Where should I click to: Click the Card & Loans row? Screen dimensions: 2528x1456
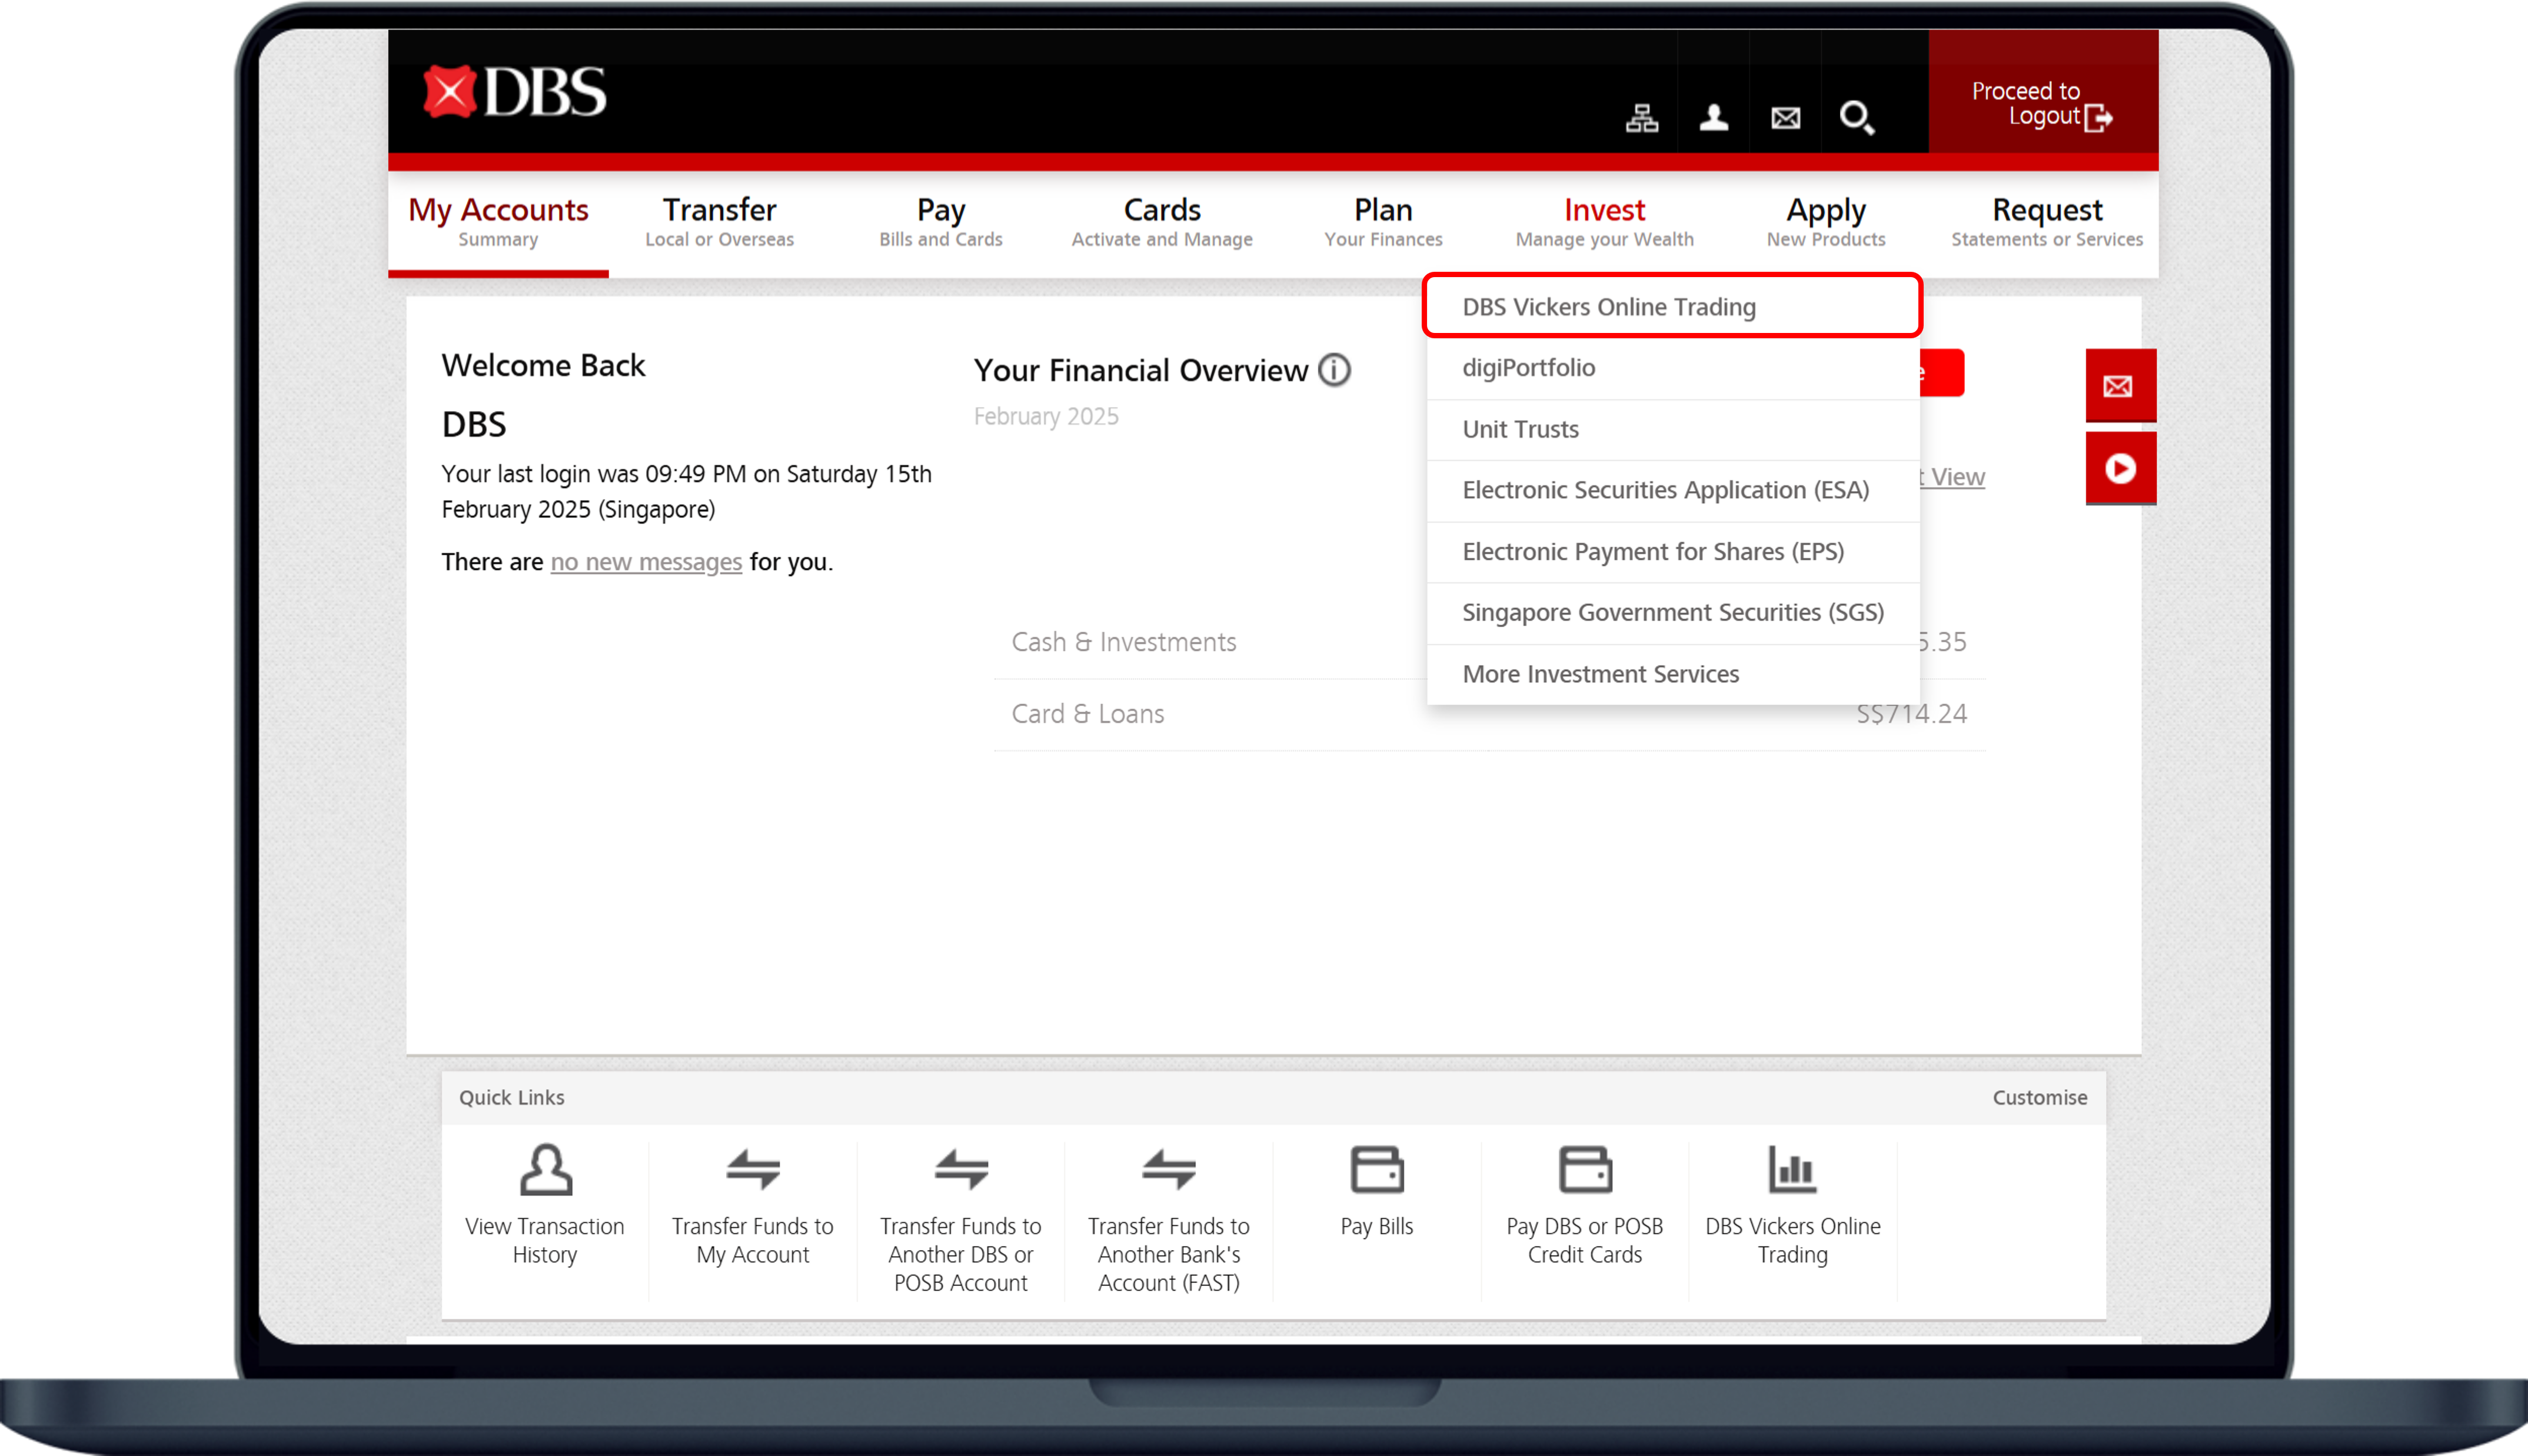pyautogui.click(x=1488, y=714)
